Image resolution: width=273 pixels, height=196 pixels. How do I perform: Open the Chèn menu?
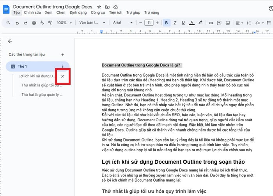61,12
